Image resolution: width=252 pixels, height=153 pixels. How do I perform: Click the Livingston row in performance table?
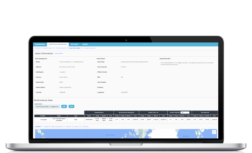tap(42, 119)
